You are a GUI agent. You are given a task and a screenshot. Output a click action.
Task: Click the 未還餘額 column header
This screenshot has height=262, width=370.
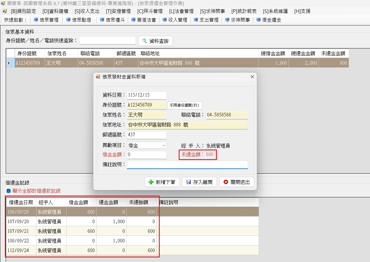coord(142,202)
